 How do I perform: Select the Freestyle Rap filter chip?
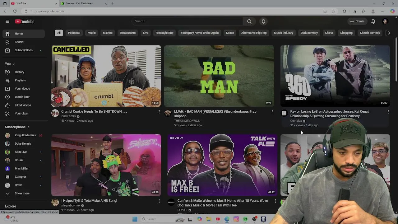pyautogui.click(x=164, y=33)
